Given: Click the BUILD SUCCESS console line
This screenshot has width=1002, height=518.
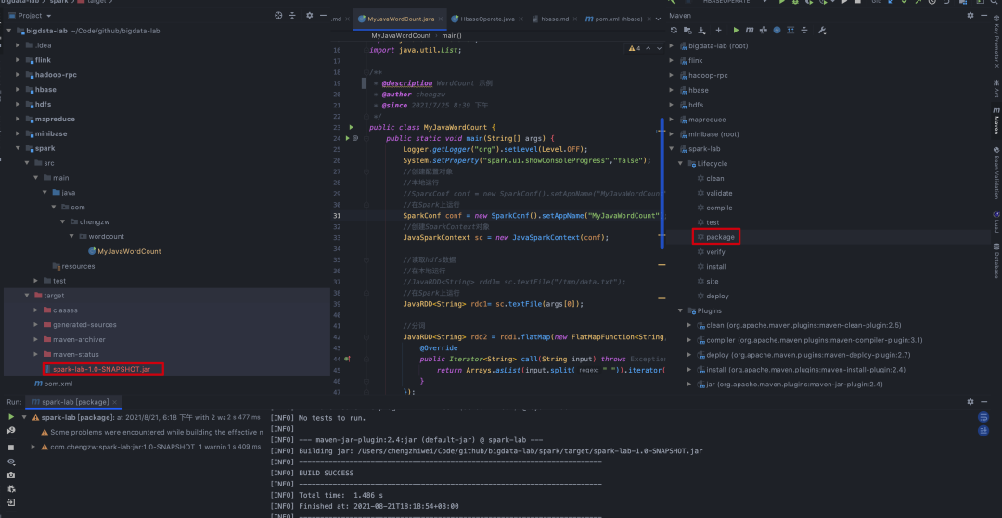Looking at the screenshot, I should pos(326,473).
